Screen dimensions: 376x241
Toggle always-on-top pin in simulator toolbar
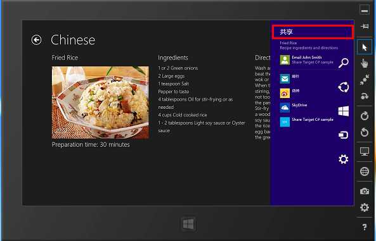coord(365,26)
